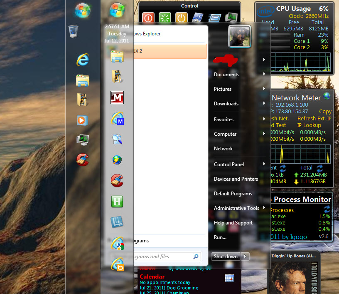This screenshot has width=339, height=294.
Task: Open Devices and Printers from Start menu
Action: pyautogui.click(x=236, y=179)
